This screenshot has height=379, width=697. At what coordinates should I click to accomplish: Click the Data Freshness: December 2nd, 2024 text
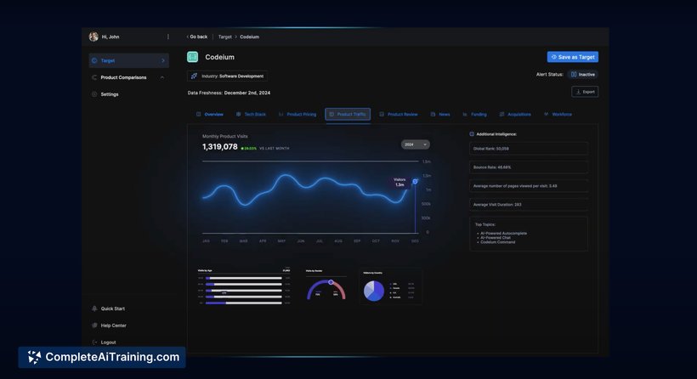coord(229,93)
